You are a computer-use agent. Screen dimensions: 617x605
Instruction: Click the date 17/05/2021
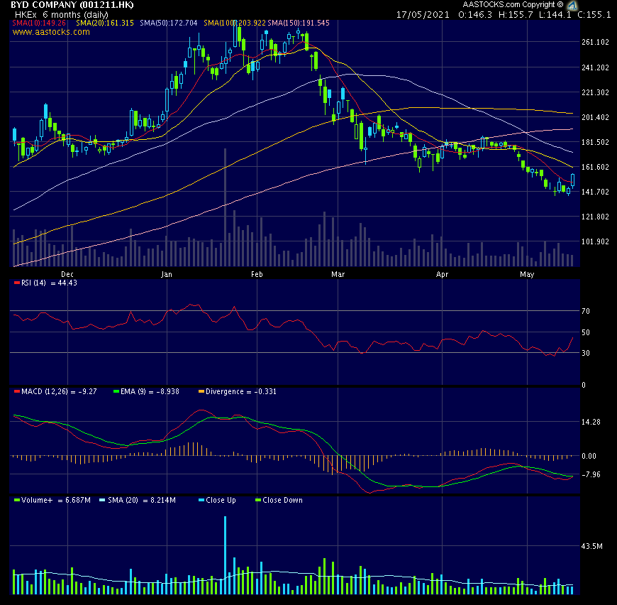click(423, 15)
